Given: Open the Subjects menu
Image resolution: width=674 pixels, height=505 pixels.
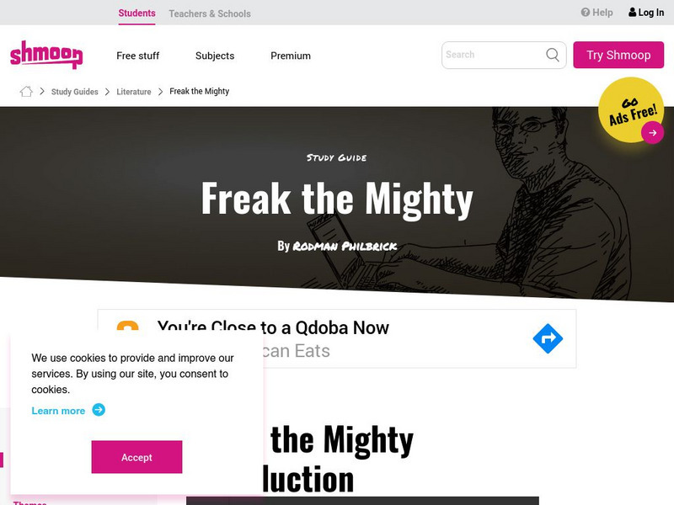Looking at the screenshot, I should click(215, 56).
